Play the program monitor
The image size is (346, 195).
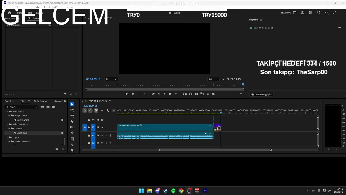tap(164, 94)
